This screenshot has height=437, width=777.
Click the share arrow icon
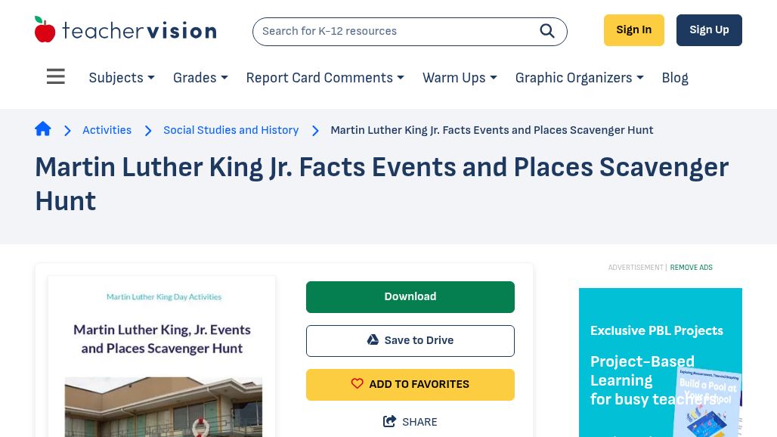(390, 421)
